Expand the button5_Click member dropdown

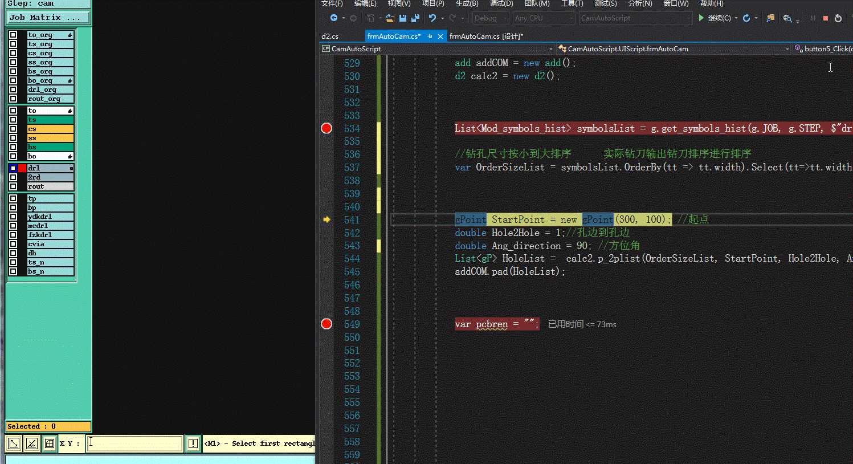823,49
